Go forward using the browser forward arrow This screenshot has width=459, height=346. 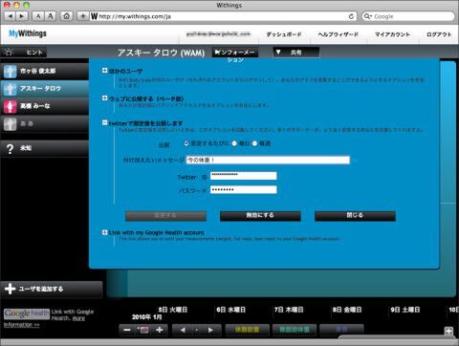(x=22, y=16)
